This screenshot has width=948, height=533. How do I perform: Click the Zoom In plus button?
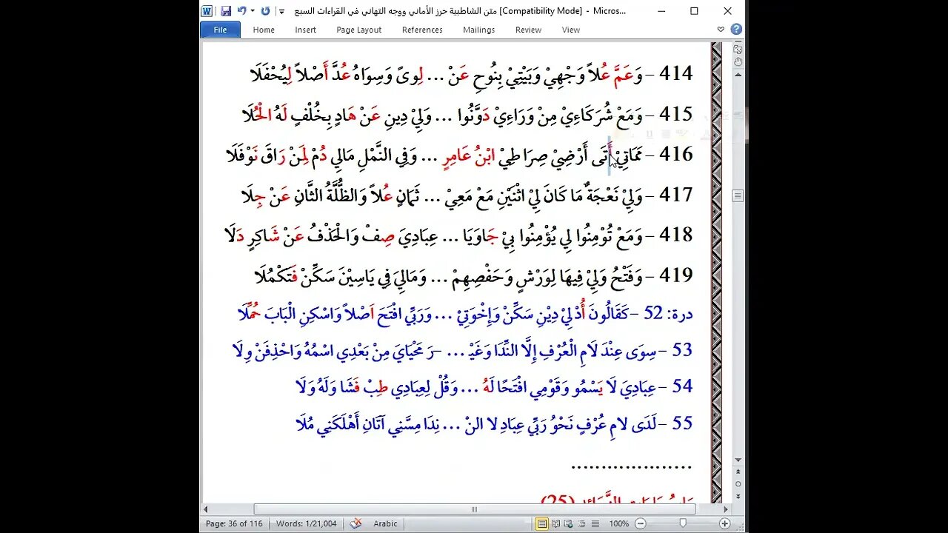click(726, 523)
